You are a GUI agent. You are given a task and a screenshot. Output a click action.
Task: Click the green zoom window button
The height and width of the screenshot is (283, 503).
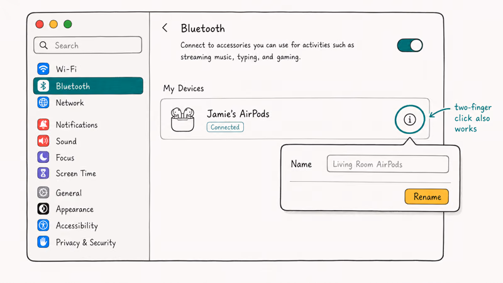(68, 24)
